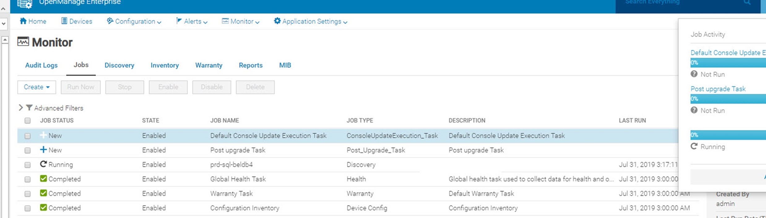Click the Running refresh icon in Job Activity
Viewport: 766px width, 218px height.
point(694,146)
